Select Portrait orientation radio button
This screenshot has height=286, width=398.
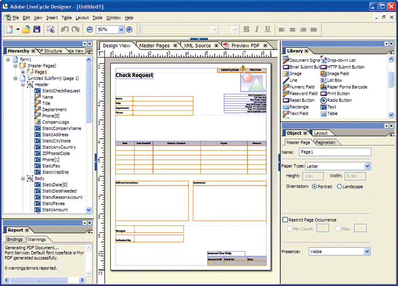[314, 187]
